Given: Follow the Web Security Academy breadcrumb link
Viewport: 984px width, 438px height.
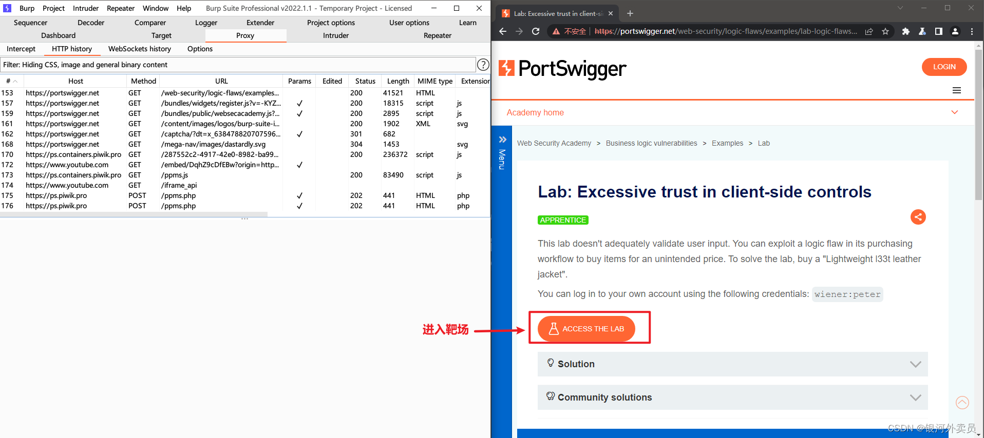Looking at the screenshot, I should 554,143.
